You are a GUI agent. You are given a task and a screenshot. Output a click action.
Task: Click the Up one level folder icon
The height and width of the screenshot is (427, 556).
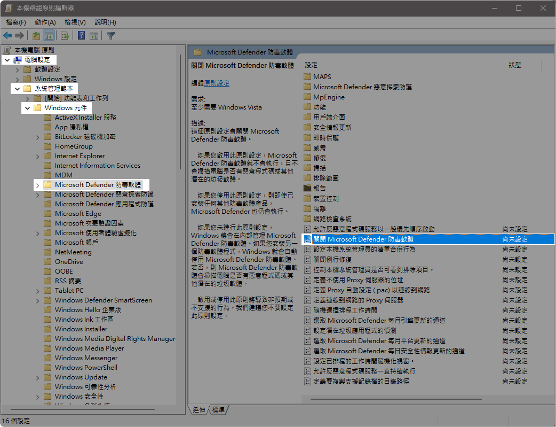[x=36, y=36]
